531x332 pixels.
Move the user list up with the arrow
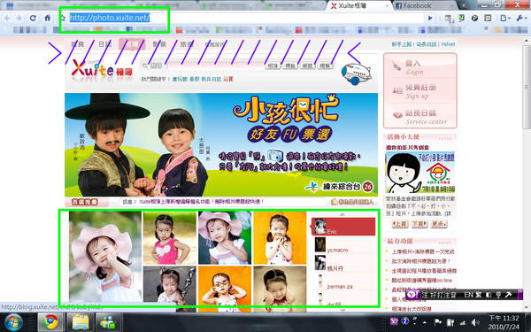pos(342,214)
